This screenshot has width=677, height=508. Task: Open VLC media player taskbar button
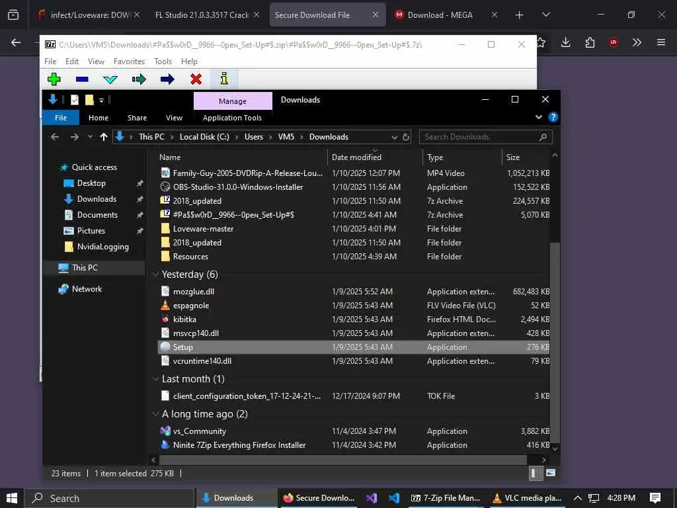point(527,498)
